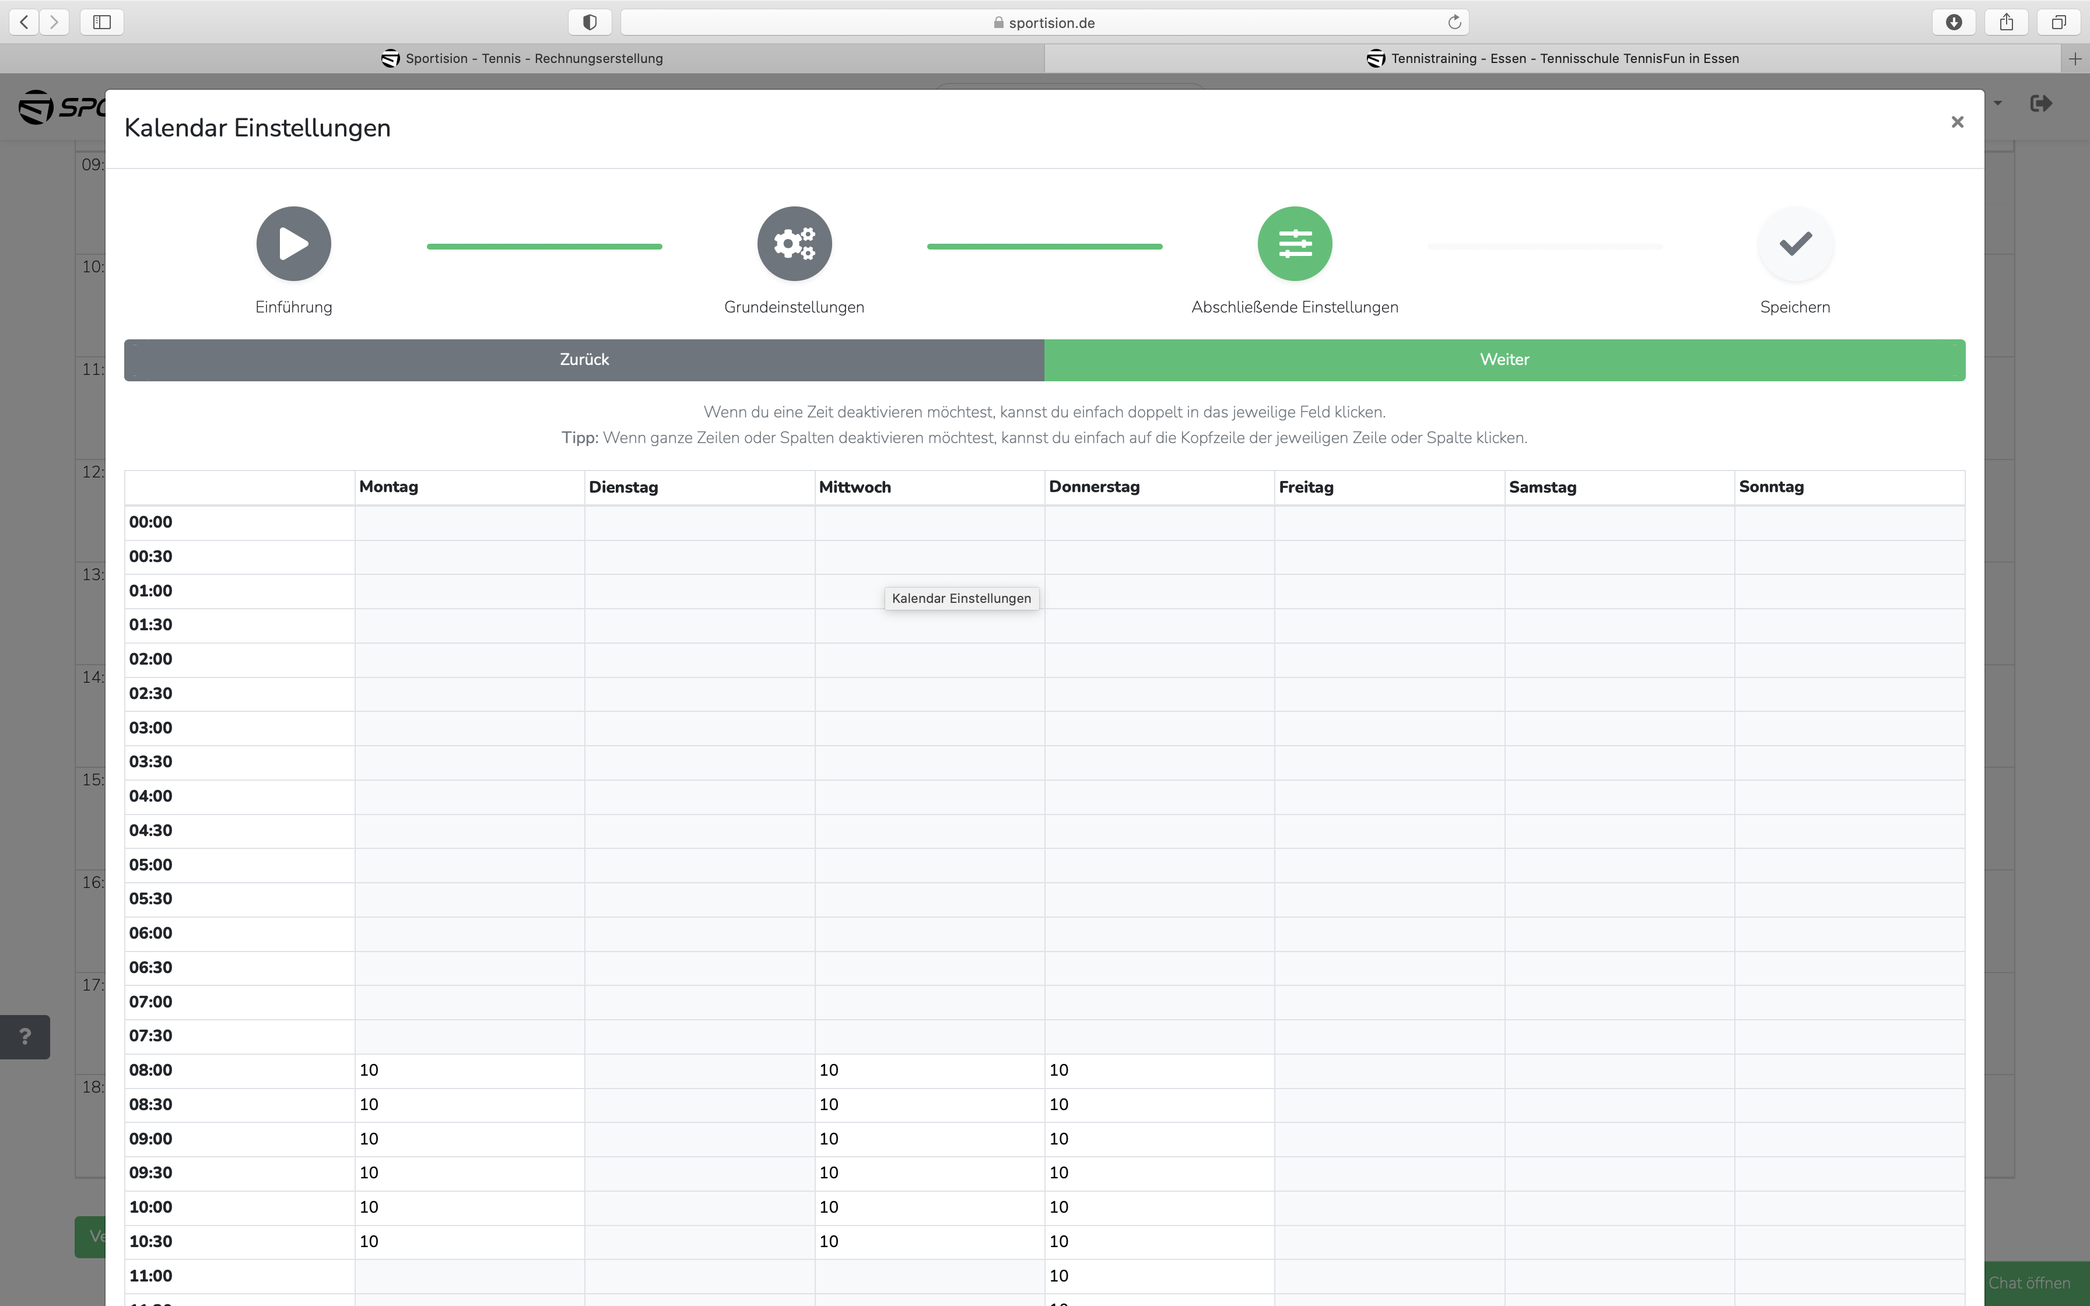Viewport: 2090px width, 1306px height.
Task: Click the 08:00 row header
Action: click(239, 1071)
